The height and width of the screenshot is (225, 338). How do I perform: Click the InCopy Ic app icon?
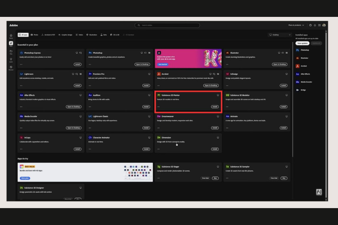click(21, 137)
